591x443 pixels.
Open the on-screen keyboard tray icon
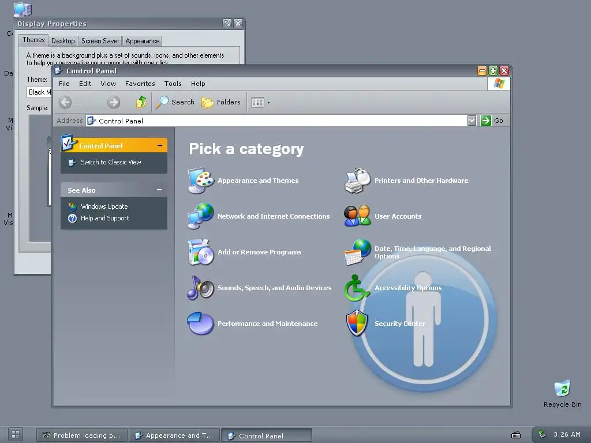point(515,435)
